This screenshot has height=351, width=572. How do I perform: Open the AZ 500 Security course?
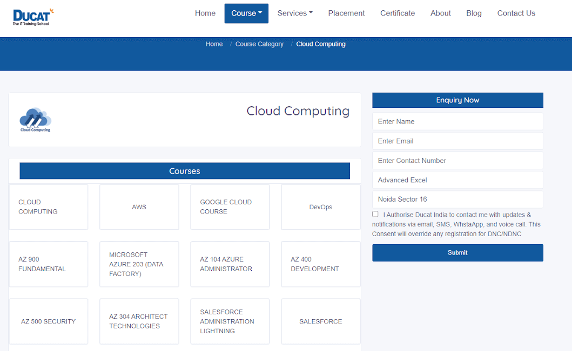coord(48,321)
